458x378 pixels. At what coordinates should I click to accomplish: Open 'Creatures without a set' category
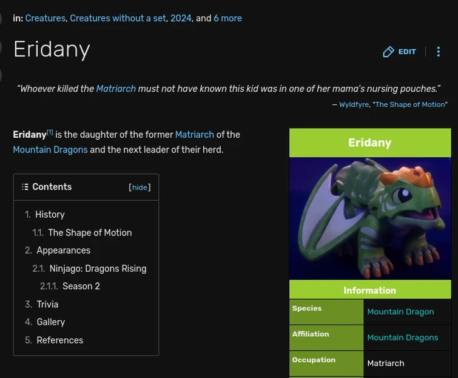point(118,18)
